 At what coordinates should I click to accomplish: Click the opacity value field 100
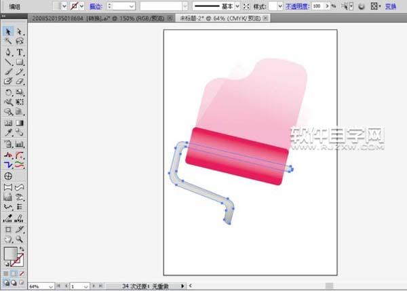tap(317, 6)
